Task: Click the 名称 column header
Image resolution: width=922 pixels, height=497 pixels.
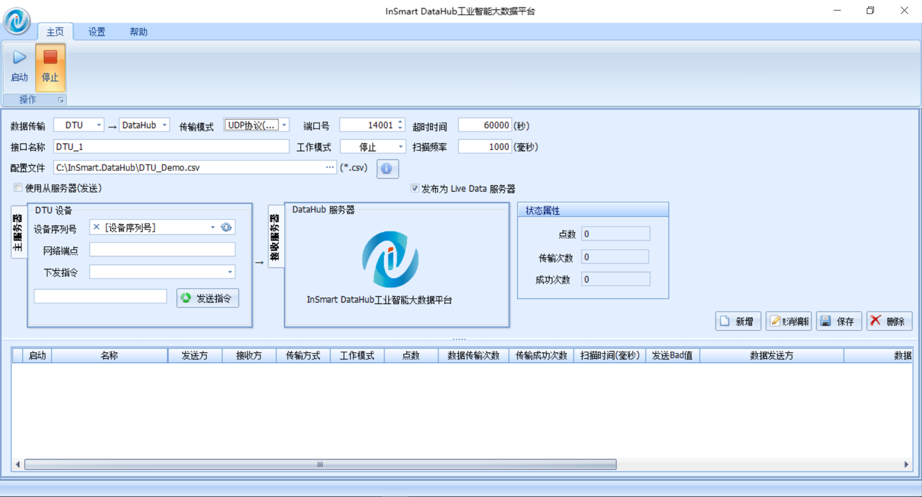Action: click(110, 355)
